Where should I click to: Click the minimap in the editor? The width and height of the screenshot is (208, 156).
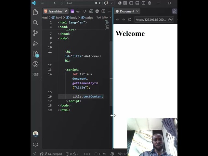[107, 25]
